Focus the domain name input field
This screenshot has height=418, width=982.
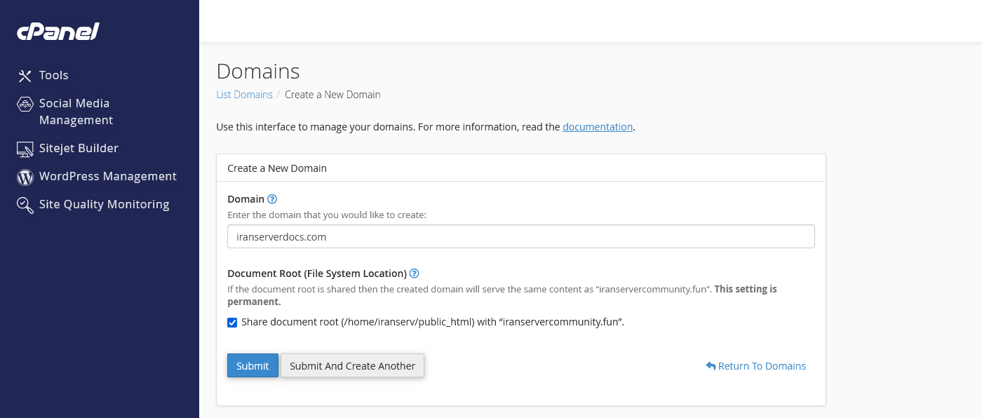(520, 237)
